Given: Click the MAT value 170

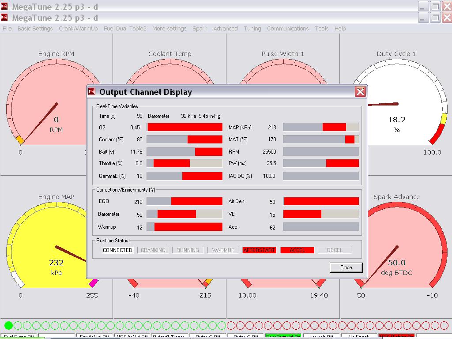Looking at the screenshot, I should point(272,139).
